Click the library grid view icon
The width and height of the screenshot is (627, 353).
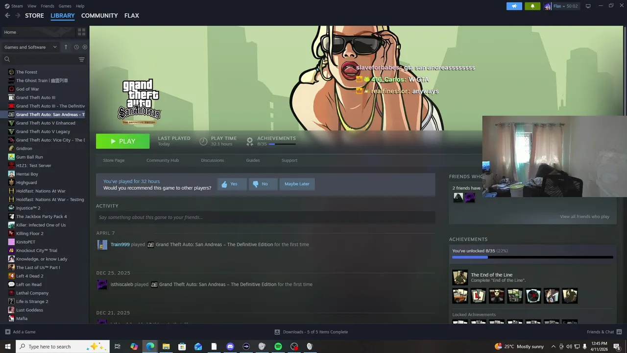coord(81,32)
